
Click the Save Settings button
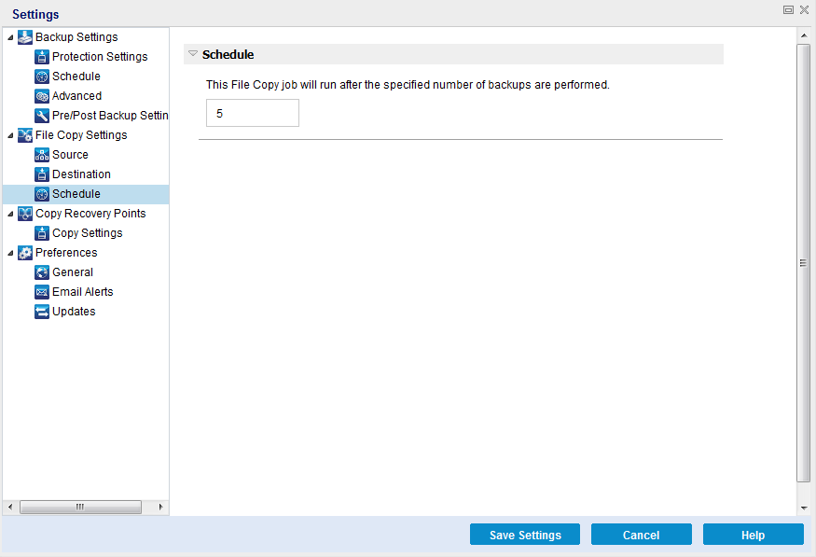pyautogui.click(x=524, y=535)
